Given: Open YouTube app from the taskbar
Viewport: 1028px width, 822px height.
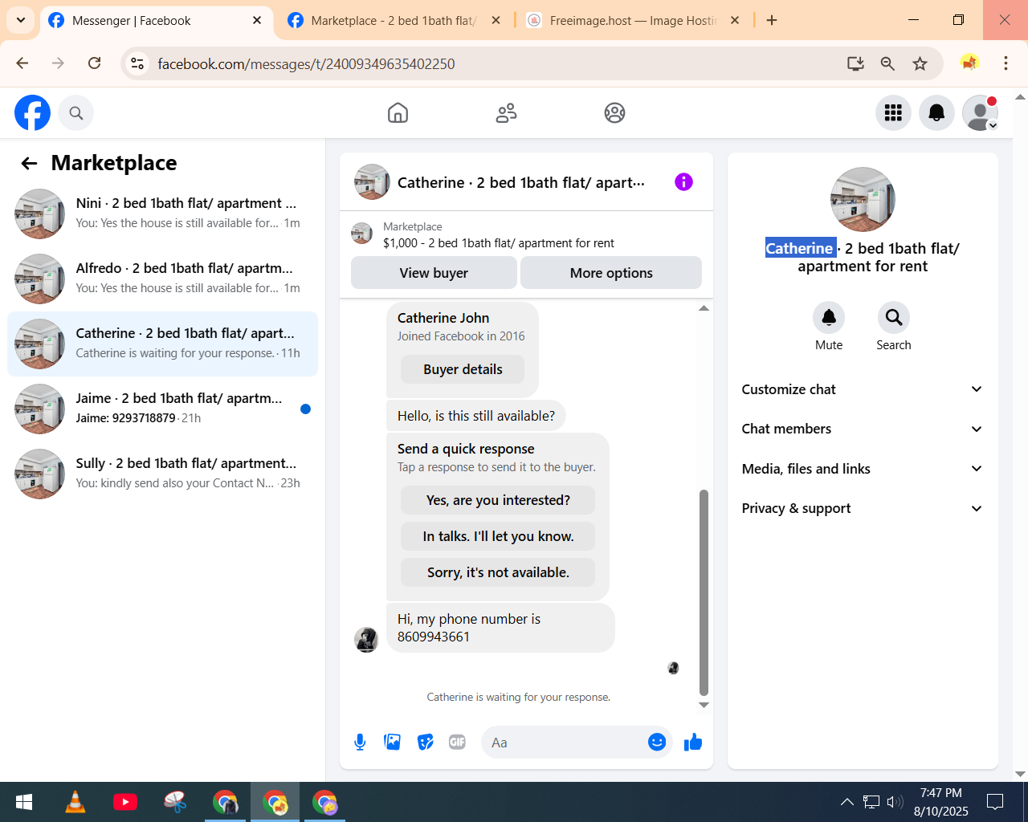Looking at the screenshot, I should [125, 802].
